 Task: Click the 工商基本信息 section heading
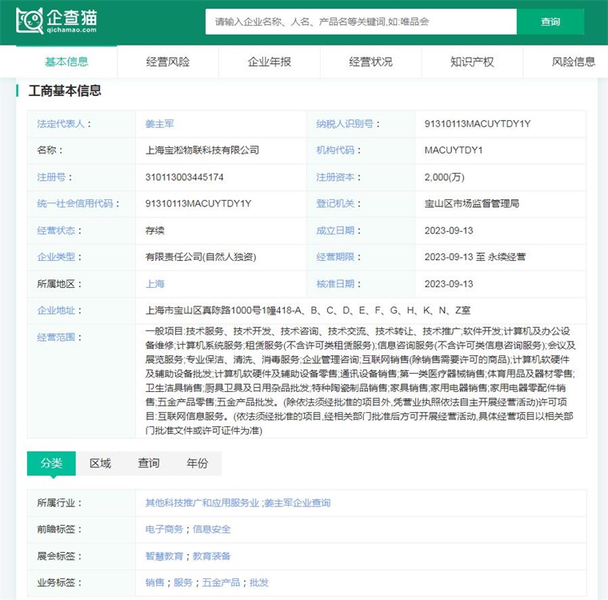pyautogui.click(x=65, y=90)
